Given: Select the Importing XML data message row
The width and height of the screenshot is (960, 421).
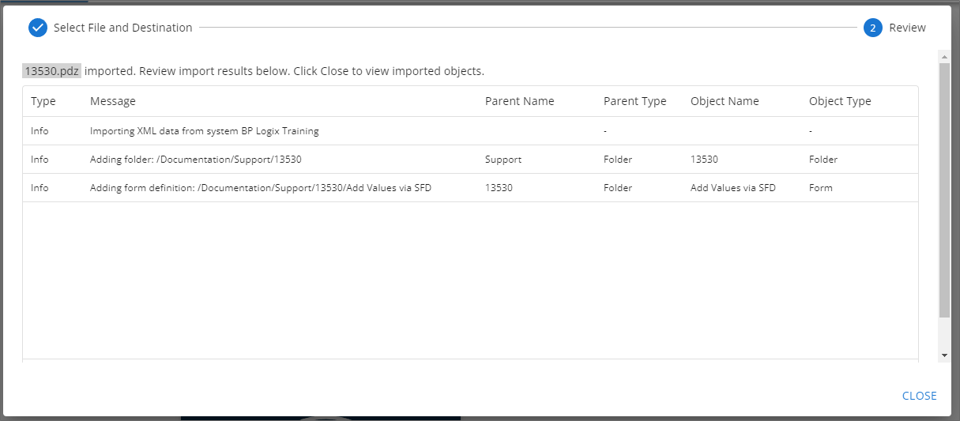Looking at the screenshot, I should (205, 131).
